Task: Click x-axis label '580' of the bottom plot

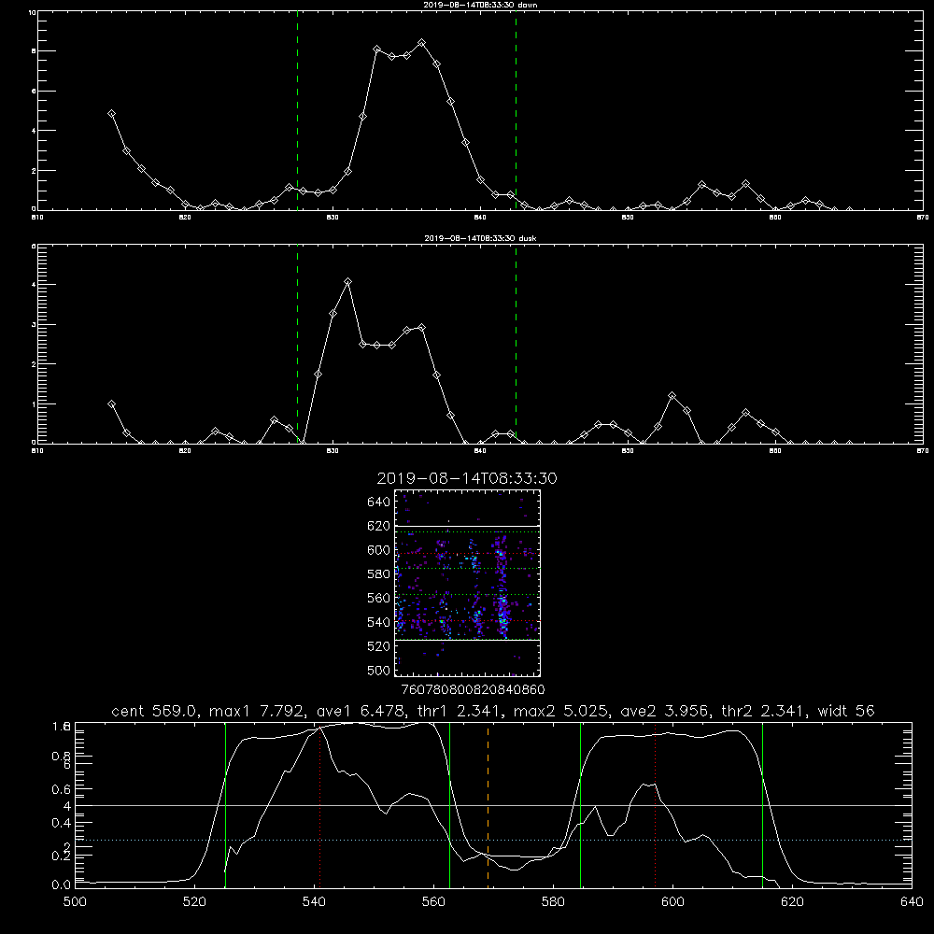Action: coord(553,902)
